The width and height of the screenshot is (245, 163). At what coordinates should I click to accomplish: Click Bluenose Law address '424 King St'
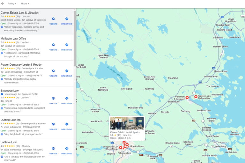point(6,101)
